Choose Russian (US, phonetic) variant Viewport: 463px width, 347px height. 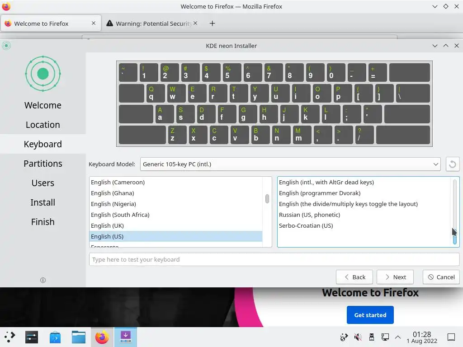coord(364,215)
